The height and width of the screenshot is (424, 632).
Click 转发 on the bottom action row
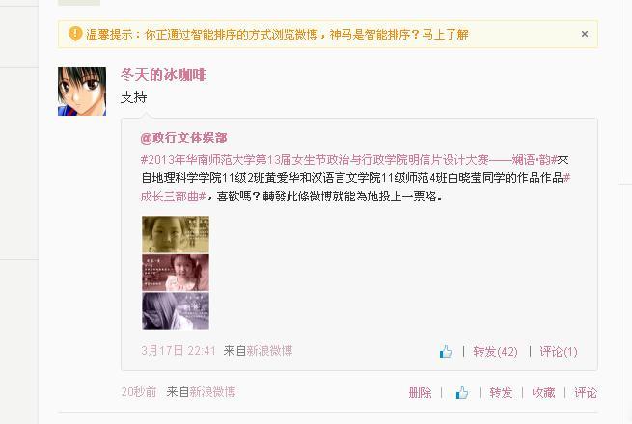point(501,392)
